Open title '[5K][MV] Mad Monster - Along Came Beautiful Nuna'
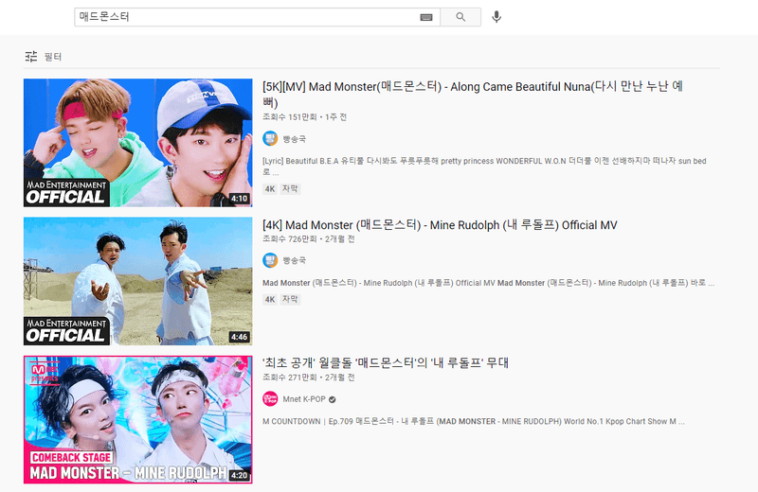 point(472,95)
